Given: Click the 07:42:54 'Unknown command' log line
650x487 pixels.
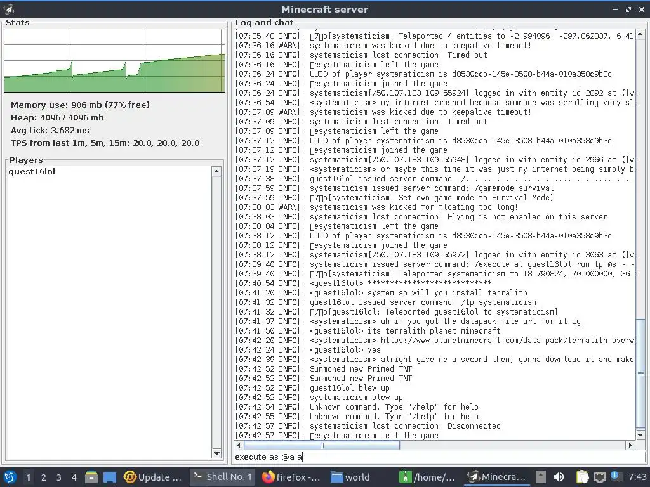Looking at the screenshot, I should pyautogui.click(x=359, y=407).
